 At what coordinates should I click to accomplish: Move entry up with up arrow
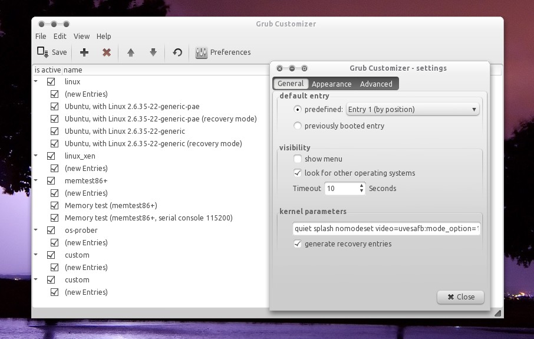(131, 52)
